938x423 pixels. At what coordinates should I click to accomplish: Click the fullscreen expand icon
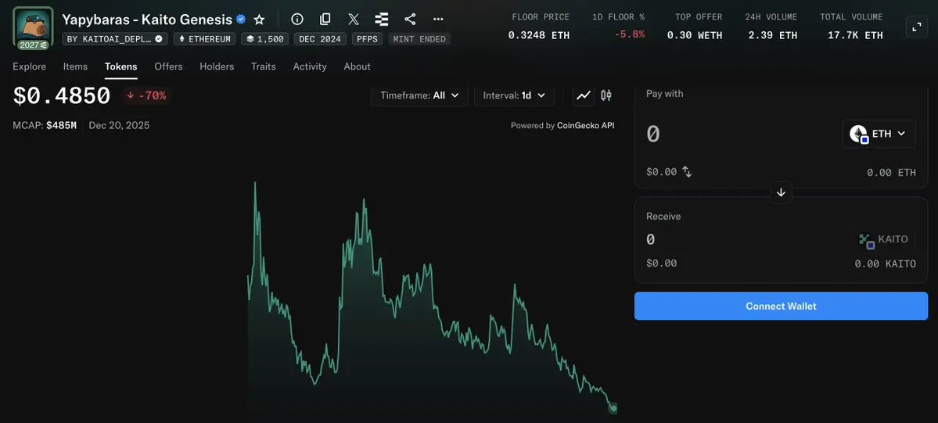(x=916, y=27)
